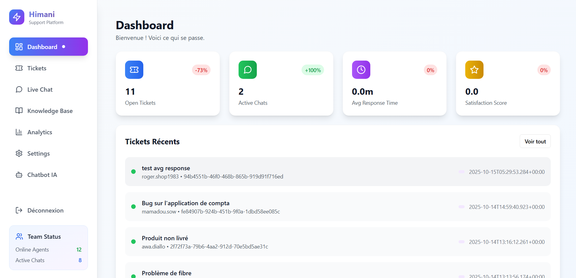
Task: Navigate to Knowledge Base
Action: [x=48, y=111]
